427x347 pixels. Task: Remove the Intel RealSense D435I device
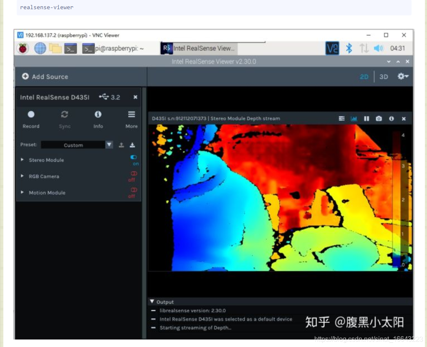pos(135,97)
